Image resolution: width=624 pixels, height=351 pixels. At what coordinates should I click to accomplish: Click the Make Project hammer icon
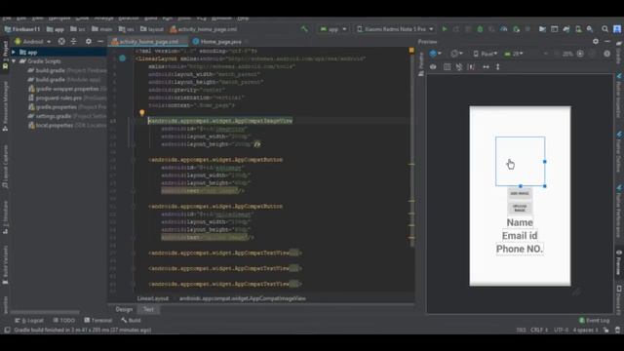(304, 29)
